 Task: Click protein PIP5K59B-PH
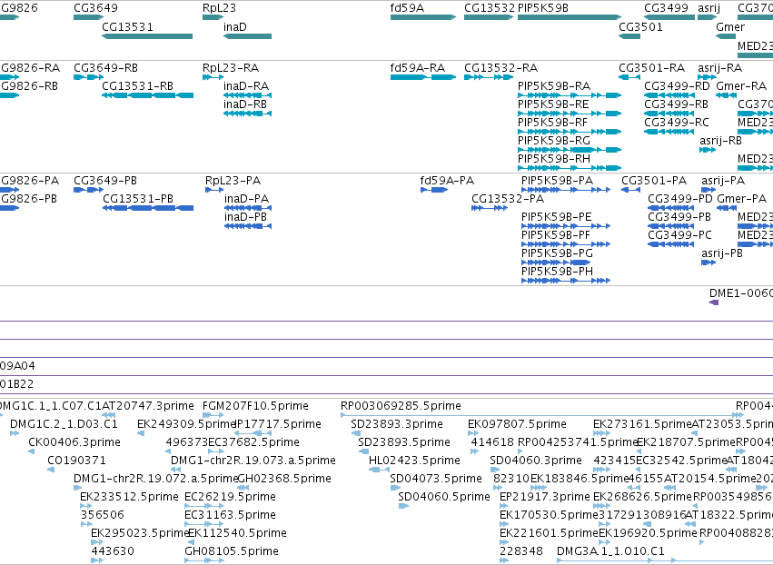click(x=566, y=281)
